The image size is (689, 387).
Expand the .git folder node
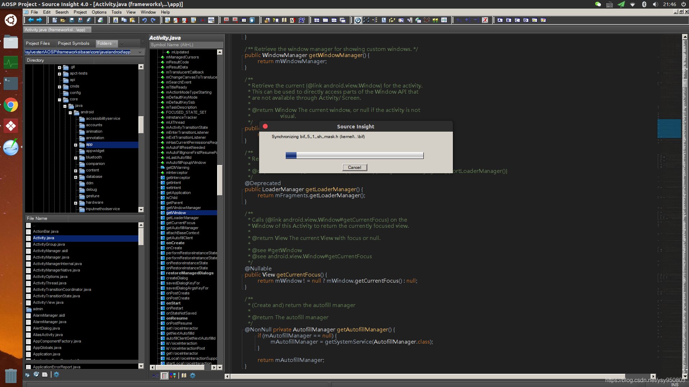60,67
